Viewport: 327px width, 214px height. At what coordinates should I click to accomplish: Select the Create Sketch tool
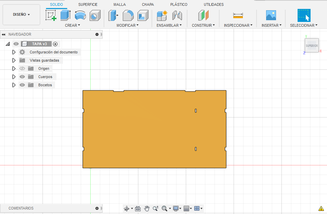pos(51,15)
